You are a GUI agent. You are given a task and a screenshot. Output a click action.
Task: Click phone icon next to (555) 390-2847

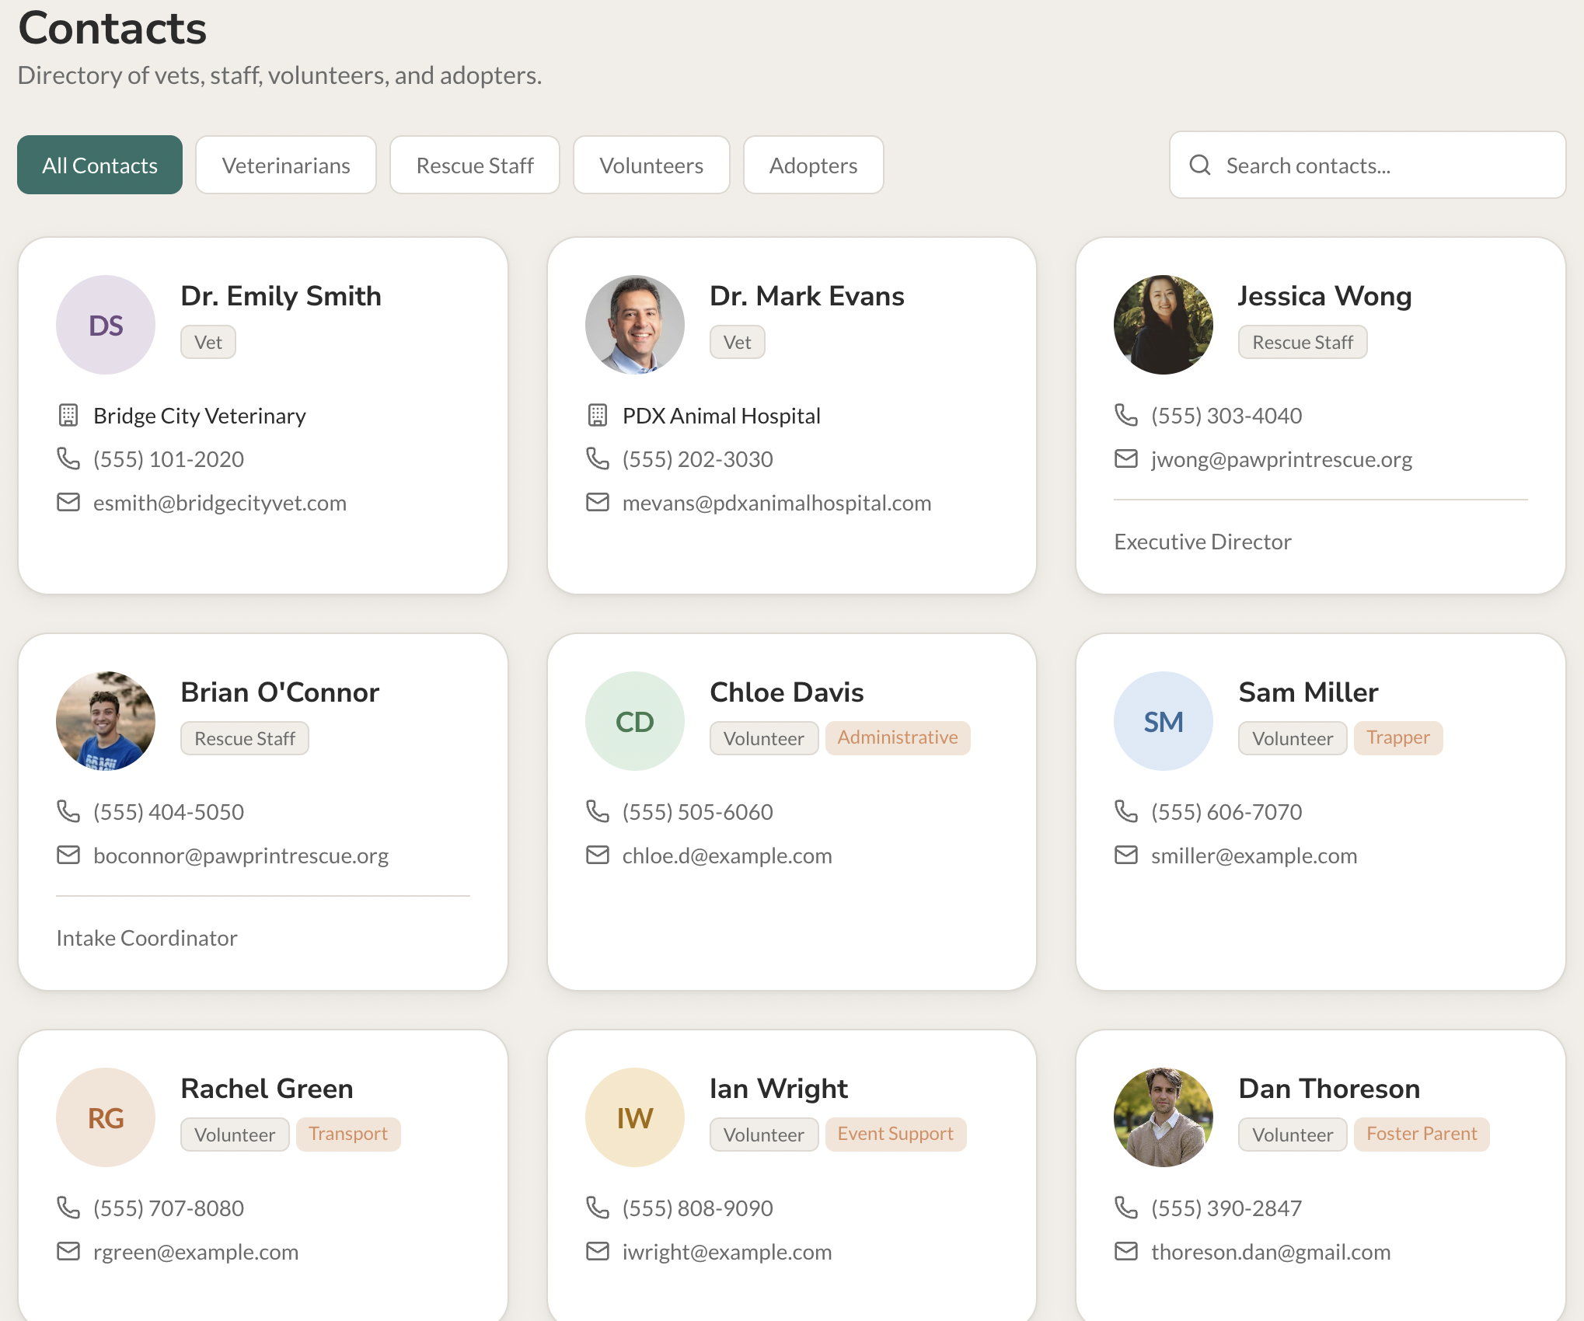tap(1125, 1208)
